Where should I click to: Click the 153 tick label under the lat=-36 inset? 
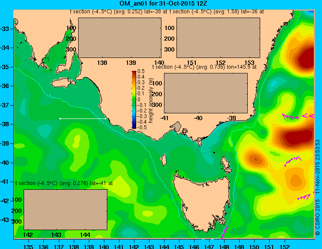(x=249, y=63)
